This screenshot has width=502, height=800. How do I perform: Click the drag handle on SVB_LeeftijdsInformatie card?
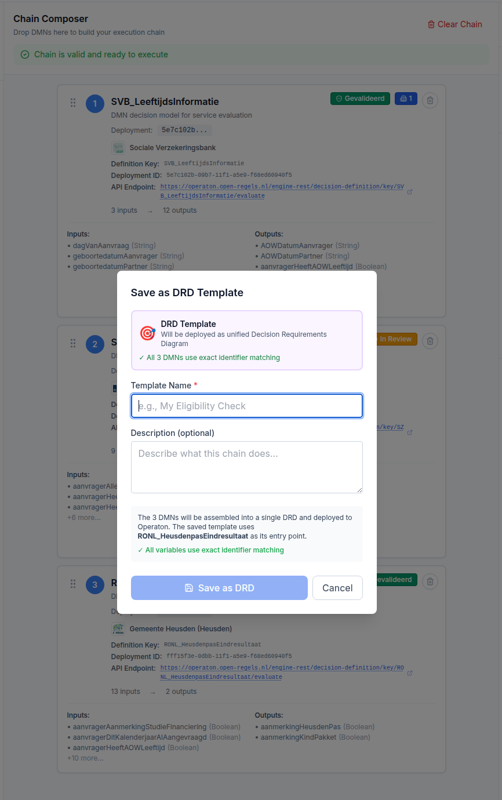tap(73, 103)
